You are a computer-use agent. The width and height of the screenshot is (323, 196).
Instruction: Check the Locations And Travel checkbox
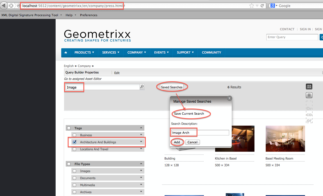click(74, 149)
